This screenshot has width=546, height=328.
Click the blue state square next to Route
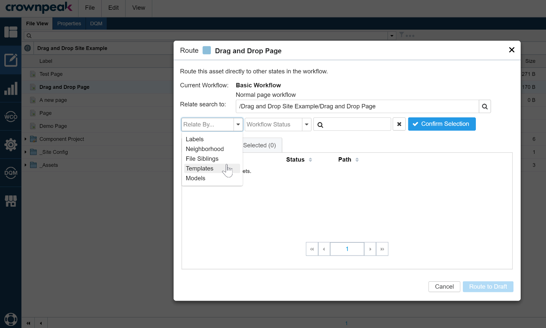point(207,50)
